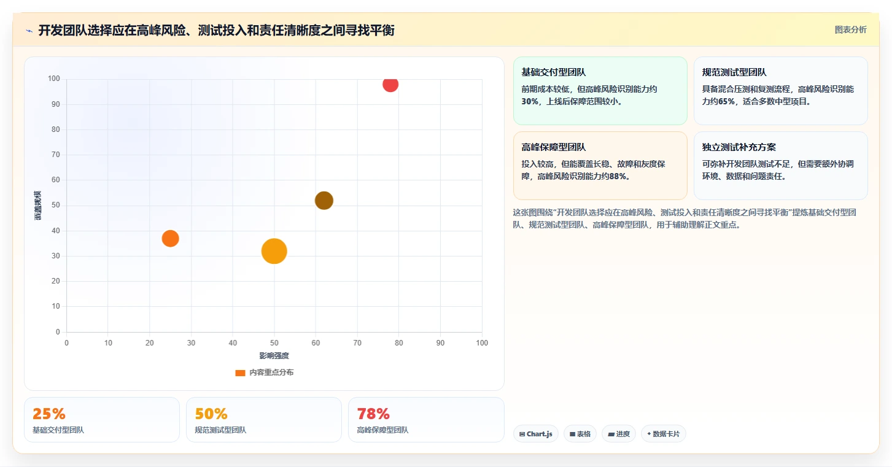Click the 25% 基础交付型团队 stat card

coord(102,420)
